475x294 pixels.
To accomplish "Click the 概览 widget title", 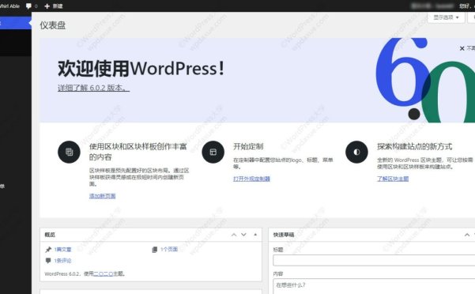I will pos(50,235).
